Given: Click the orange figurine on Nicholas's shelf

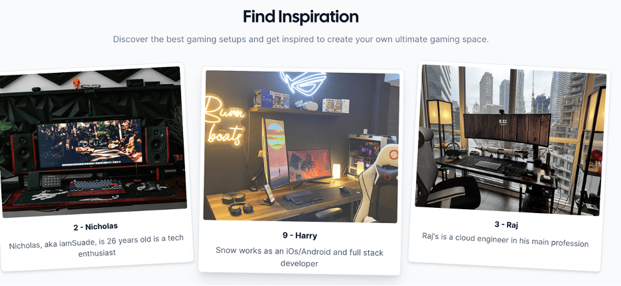Looking at the screenshot, I should (x=76, y=83).
